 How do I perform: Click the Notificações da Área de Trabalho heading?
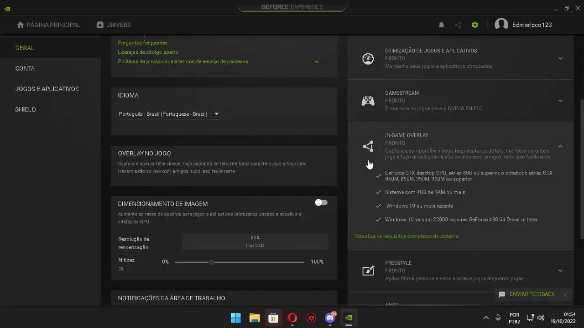tap(171, 298)
